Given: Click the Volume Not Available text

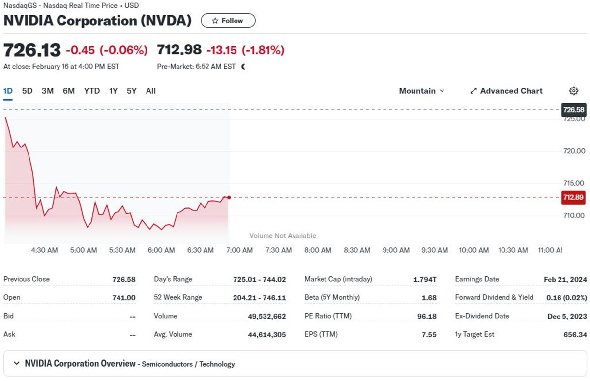Looking at the screenshot, I should coord(283,236).
